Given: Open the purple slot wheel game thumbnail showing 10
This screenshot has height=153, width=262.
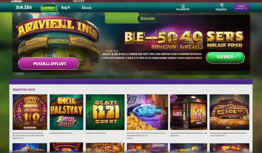Looking at the screenshot, I should pos(30,112).
